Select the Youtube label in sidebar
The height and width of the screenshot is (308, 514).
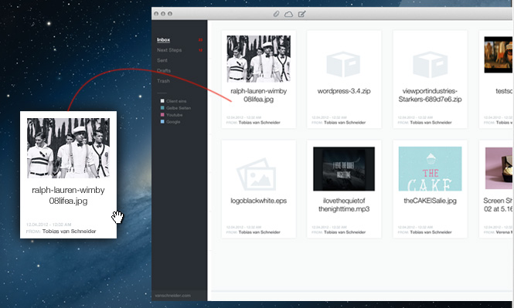tap(174, 115)
